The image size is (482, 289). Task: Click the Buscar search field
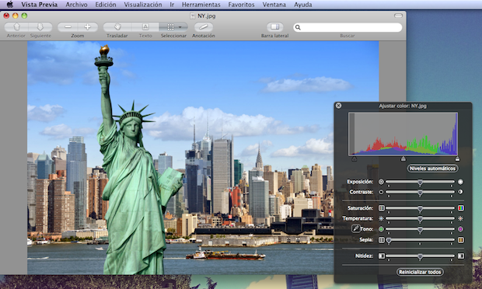click(x=348, y=27)
